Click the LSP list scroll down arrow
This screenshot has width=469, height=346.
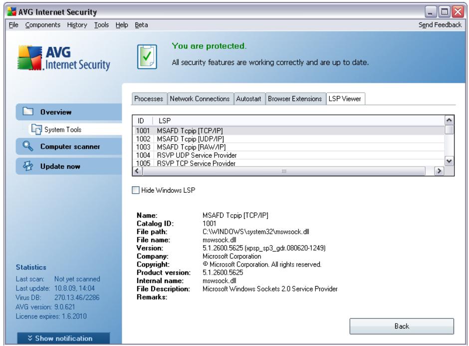[449, 161]
